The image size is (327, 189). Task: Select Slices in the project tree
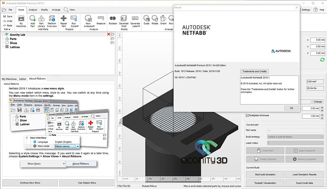13,43
